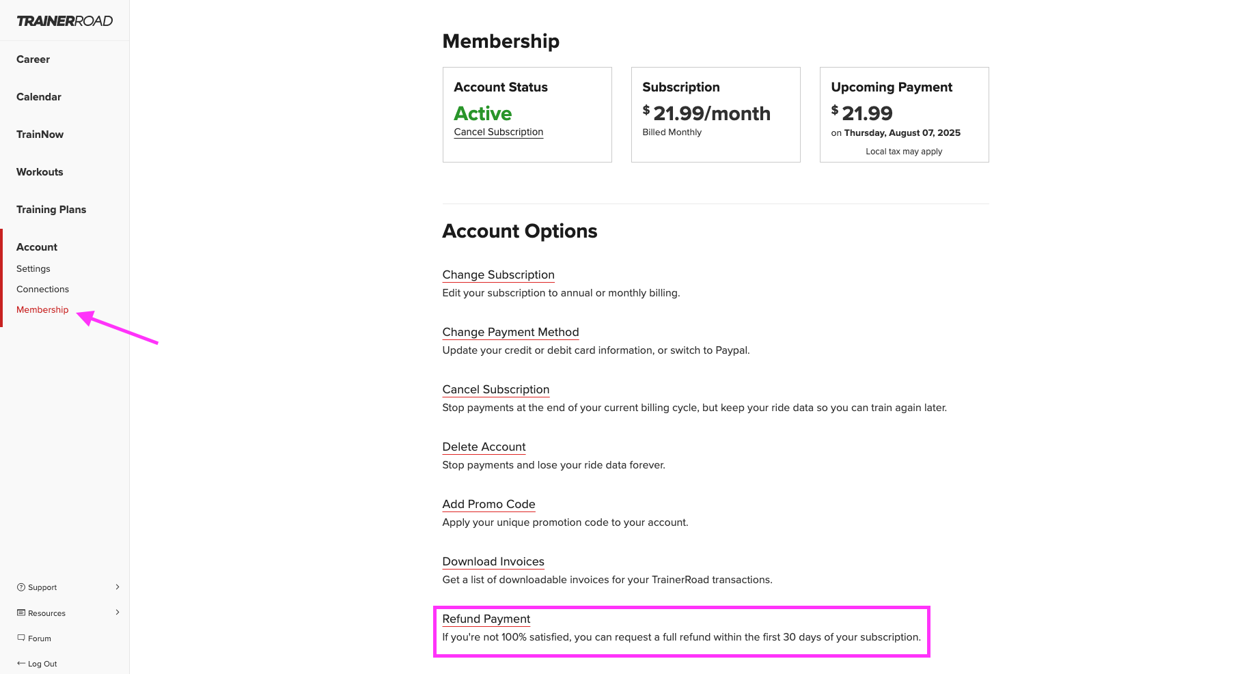Open Account Settings sub-item
The width and height of the screenshot is (1255, 674).
[33, 268]
